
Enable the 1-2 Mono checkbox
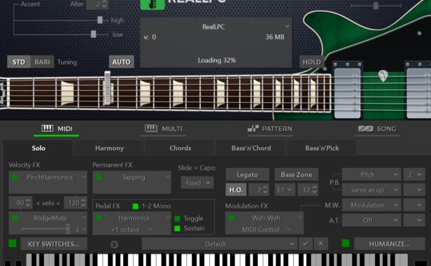135,206
